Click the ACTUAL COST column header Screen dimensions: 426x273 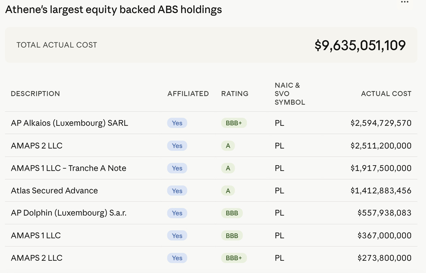[386, 94]
